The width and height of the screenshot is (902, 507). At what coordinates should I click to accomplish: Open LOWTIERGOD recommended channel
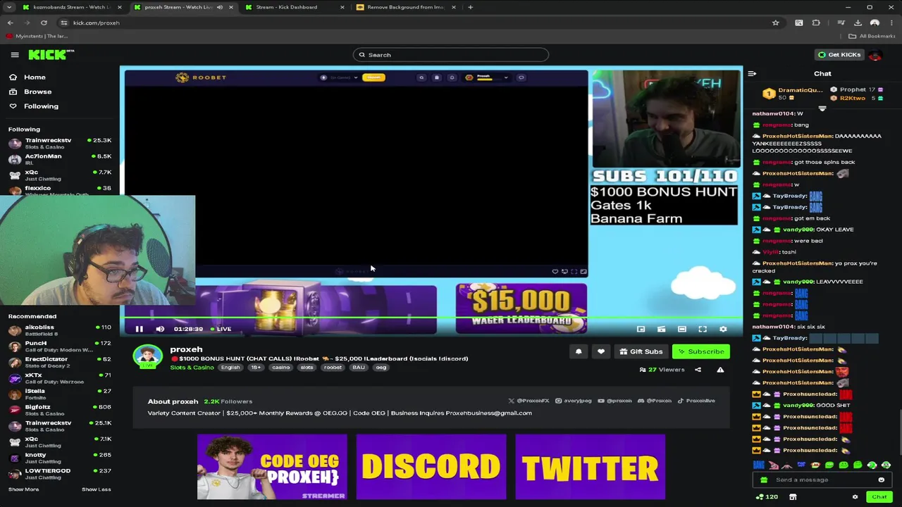[60, 474]
